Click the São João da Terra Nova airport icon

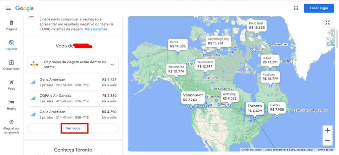point(292,111)
